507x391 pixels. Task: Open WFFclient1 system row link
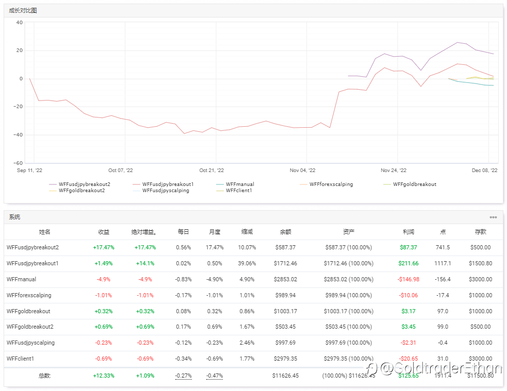20,359
